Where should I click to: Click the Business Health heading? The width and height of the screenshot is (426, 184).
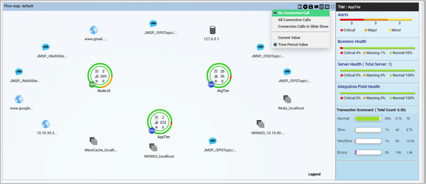click(x=352, y=42)
